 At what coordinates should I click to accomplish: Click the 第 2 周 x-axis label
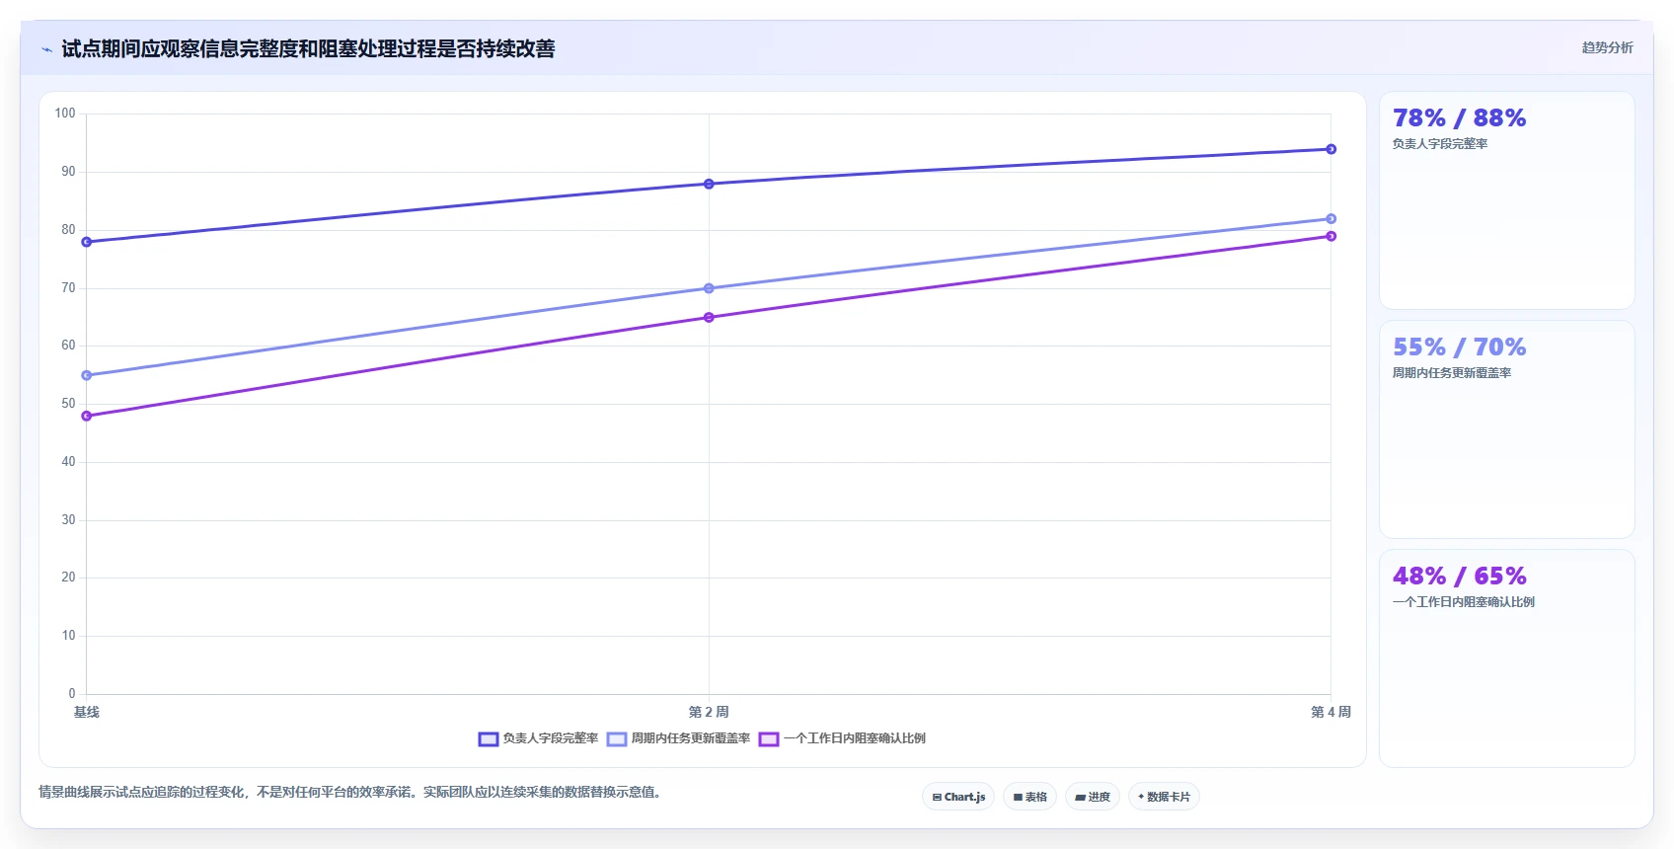[x=709, y=712]
